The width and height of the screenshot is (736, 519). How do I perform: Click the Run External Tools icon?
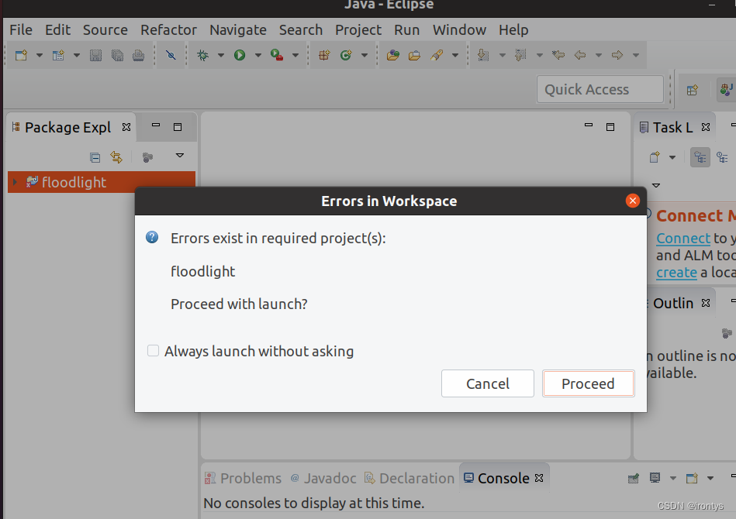(x=277, y=55)
